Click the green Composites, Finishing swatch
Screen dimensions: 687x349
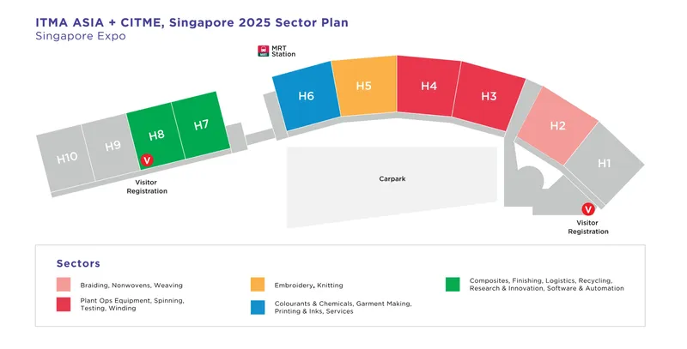(452, 284)
